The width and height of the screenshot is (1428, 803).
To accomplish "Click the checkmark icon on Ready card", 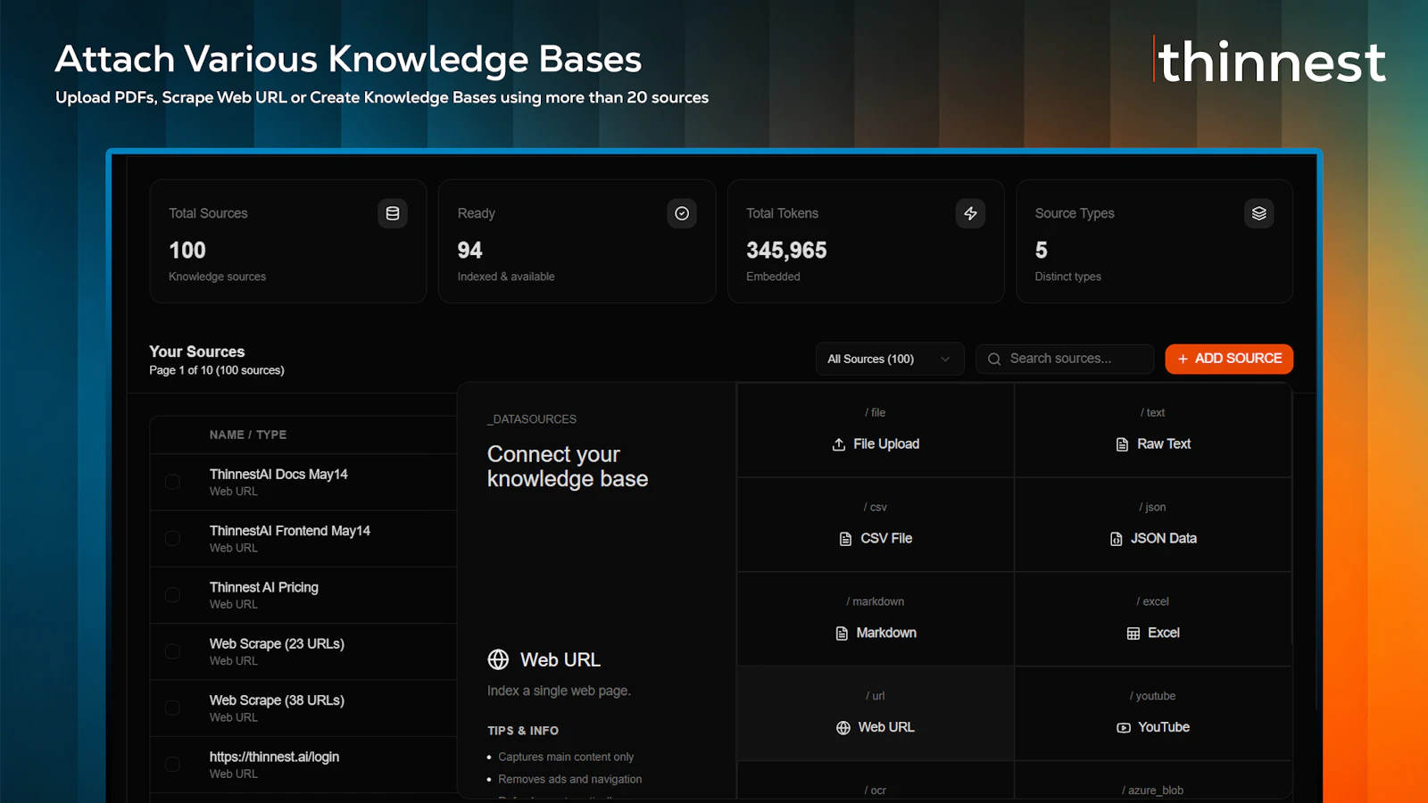I will click(682, 213).
